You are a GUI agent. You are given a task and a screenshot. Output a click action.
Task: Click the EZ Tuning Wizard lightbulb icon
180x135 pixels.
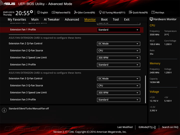(100, 12)
